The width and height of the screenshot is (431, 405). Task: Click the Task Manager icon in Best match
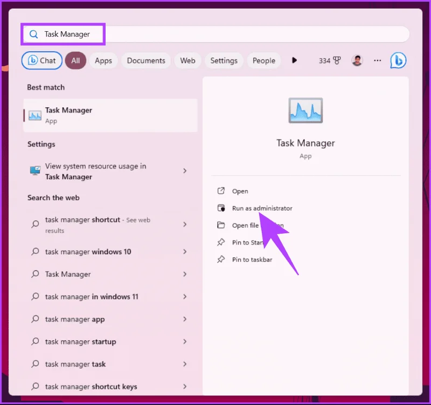tap(35, 115)
